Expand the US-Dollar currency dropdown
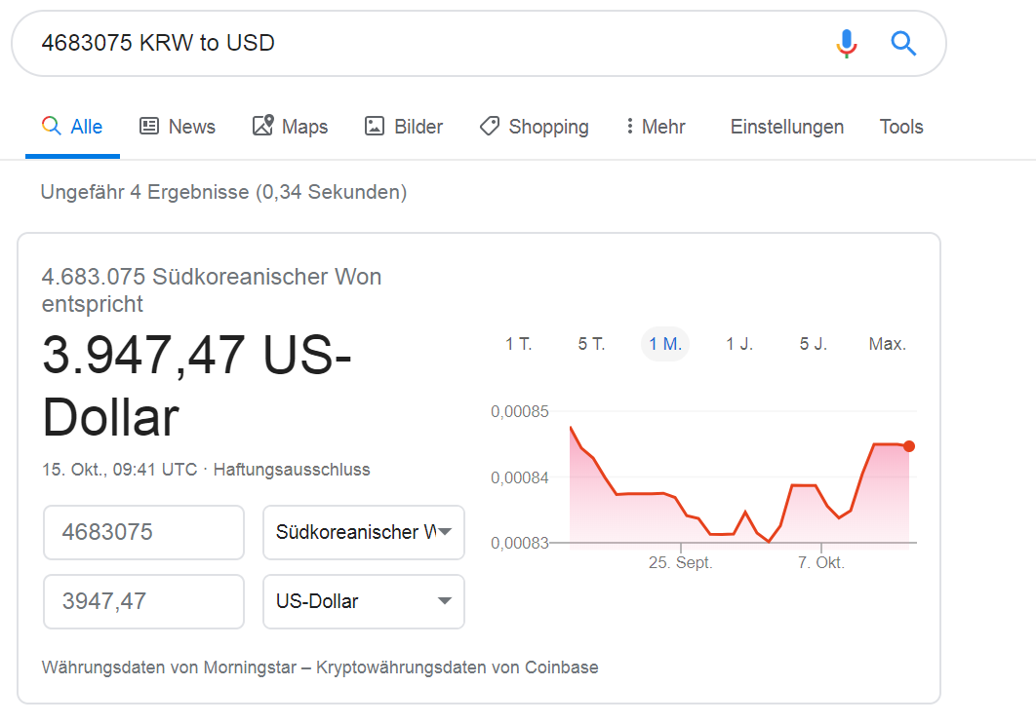Image resolution: width=1036 pixels, height=724 pixels. (364, 601)
